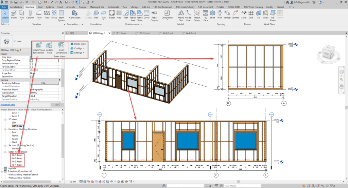Screen dimensions: 348x188
Task: Select the Beam tool in Structure ribbon
Action: coord(14,14)
